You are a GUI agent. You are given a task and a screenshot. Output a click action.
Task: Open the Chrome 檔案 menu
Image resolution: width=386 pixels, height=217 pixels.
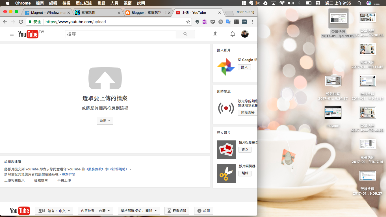(40, 3)
